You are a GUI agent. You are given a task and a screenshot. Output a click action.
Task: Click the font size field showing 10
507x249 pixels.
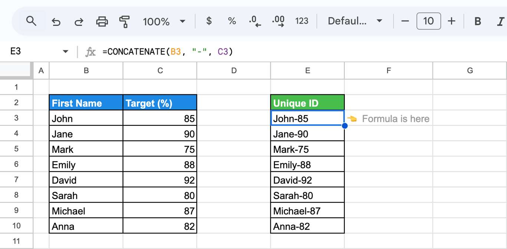[429, 21]
